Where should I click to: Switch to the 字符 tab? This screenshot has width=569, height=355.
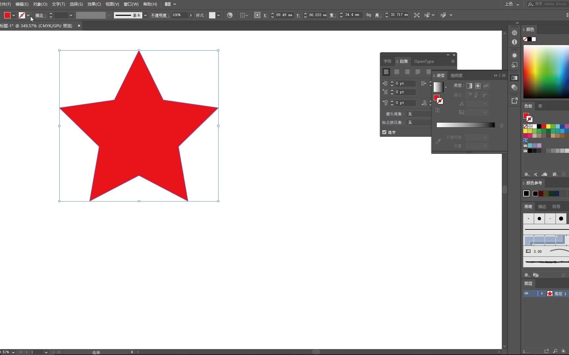click(x=387, y=61)
